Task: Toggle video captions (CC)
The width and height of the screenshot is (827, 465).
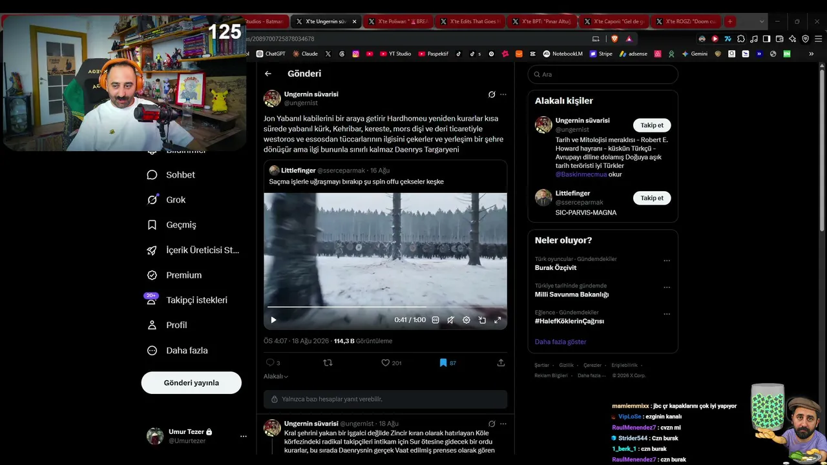Action: 435,320
